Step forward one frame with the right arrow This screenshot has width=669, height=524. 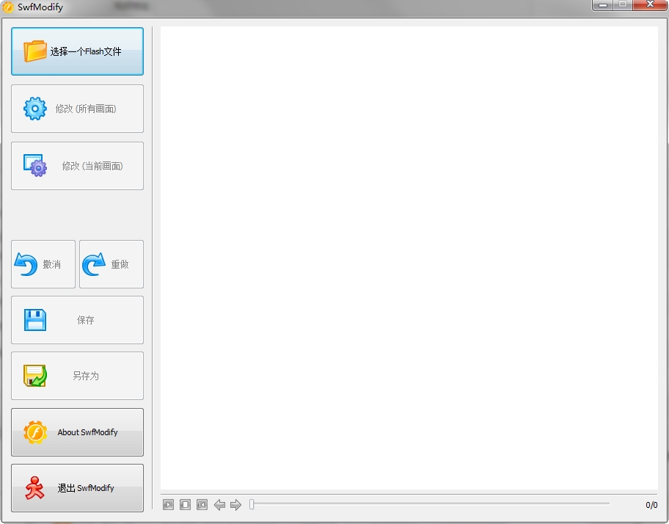pos(236,504)
